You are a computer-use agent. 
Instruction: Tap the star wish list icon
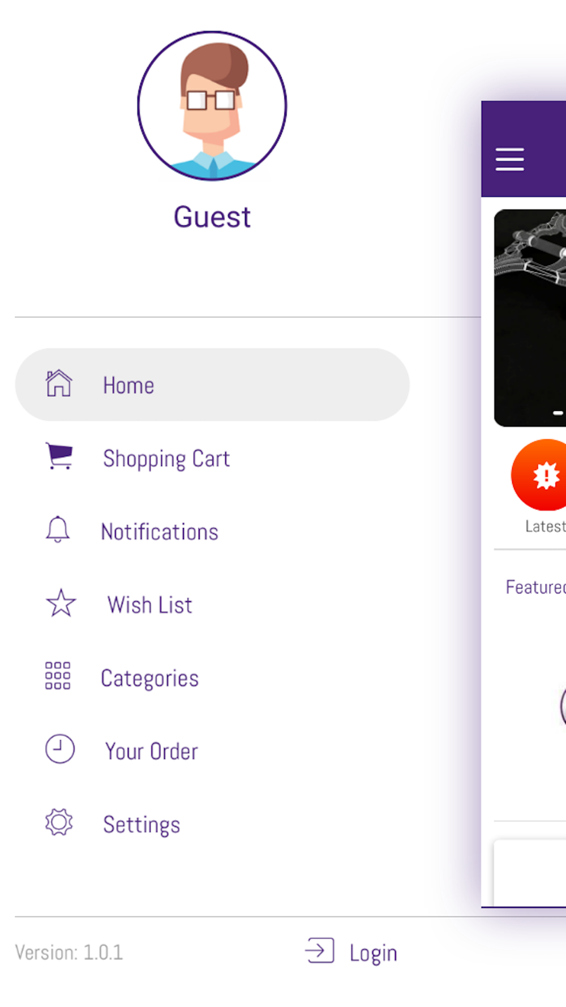coord(61,603)
